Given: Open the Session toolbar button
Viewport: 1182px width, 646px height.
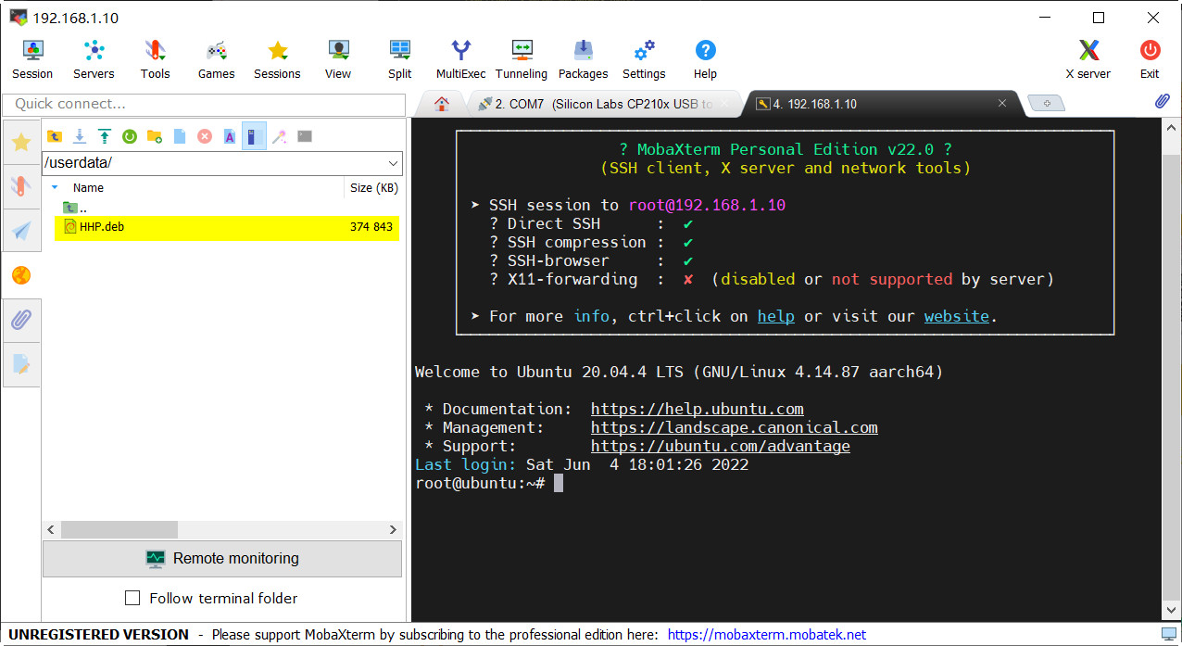Looking at the screenshot, I should coord(32,60).
